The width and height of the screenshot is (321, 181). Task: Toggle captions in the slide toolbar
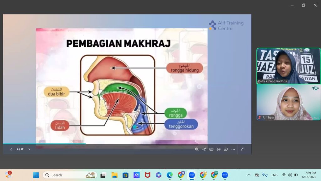pos(211,149)
